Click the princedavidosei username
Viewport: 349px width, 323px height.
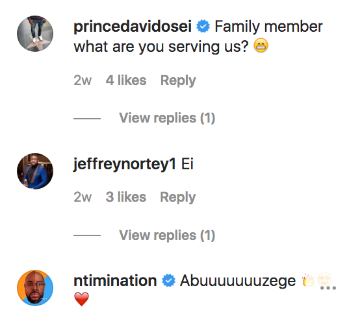coord(133,27)
